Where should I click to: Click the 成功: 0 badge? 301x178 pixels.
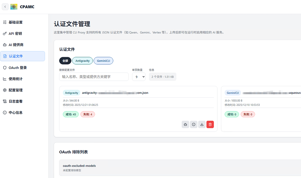(232, 114)
